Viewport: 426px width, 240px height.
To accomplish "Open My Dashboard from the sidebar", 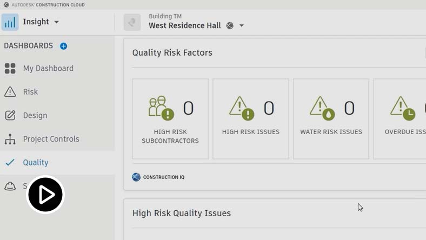I will click(x=48, y=69).
